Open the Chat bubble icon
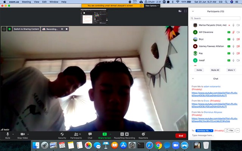242x151 pixels. [90, 134]
